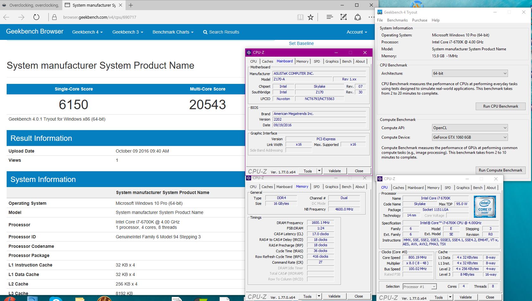532x301 pixels.
Task: Click Run Compute Benchmark button
Action: [x=500, y=170]
